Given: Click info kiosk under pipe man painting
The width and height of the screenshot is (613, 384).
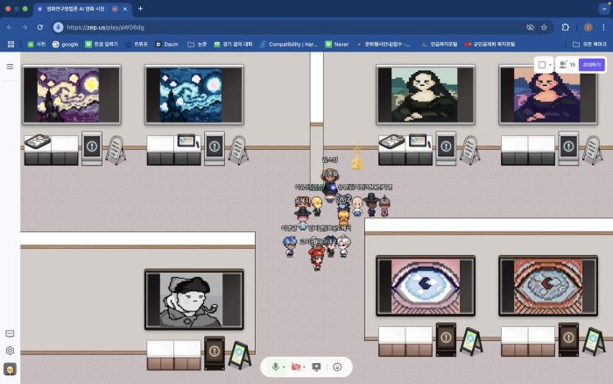Looking at the screenshot, I should pyautogui.click(x=215, y=352).
